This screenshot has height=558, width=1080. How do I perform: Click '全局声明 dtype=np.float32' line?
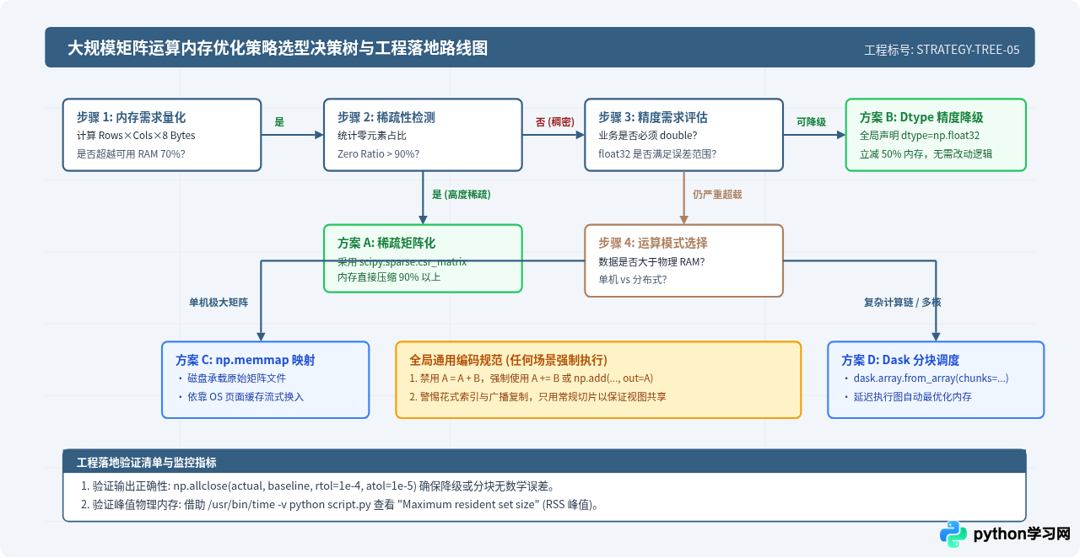click(x=919, y=136)
